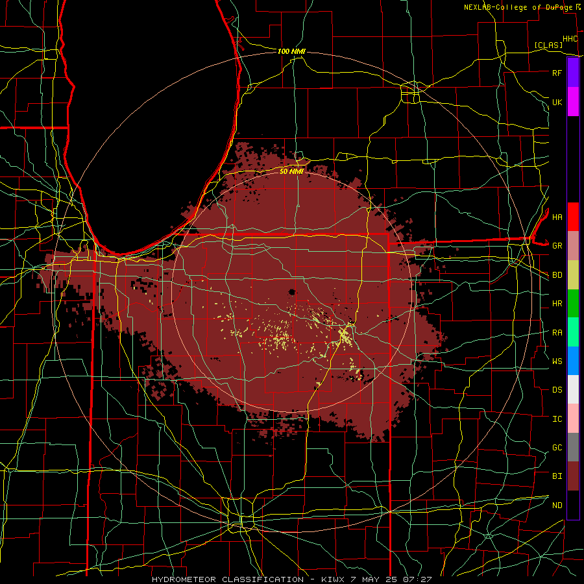The image size is (584, 584).
Task: Click the KIWX station identifier in caption
Action: 332,579
